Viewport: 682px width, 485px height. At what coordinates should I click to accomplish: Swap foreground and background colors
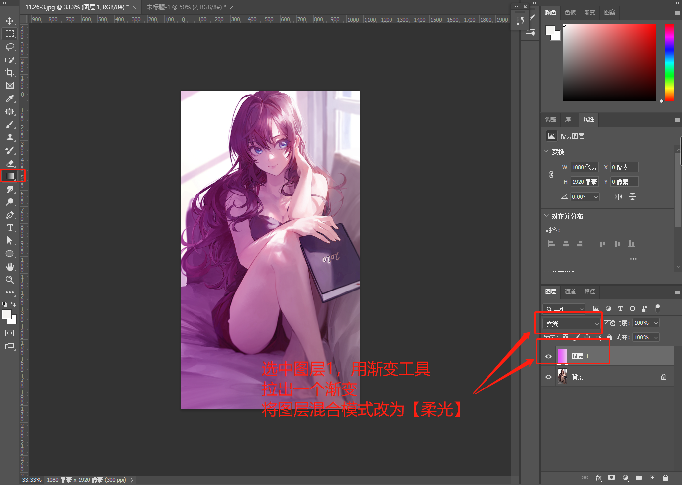point(13,304)
